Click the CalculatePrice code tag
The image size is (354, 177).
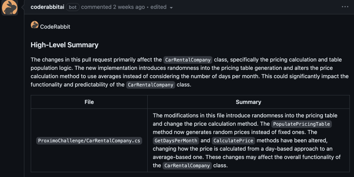click(x=233, y=141)
